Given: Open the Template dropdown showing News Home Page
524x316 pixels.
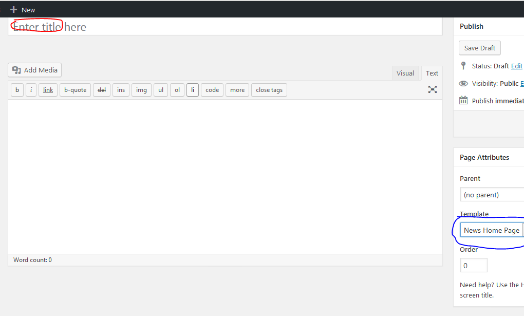Looking at the screenshot, I should [492, 230].
